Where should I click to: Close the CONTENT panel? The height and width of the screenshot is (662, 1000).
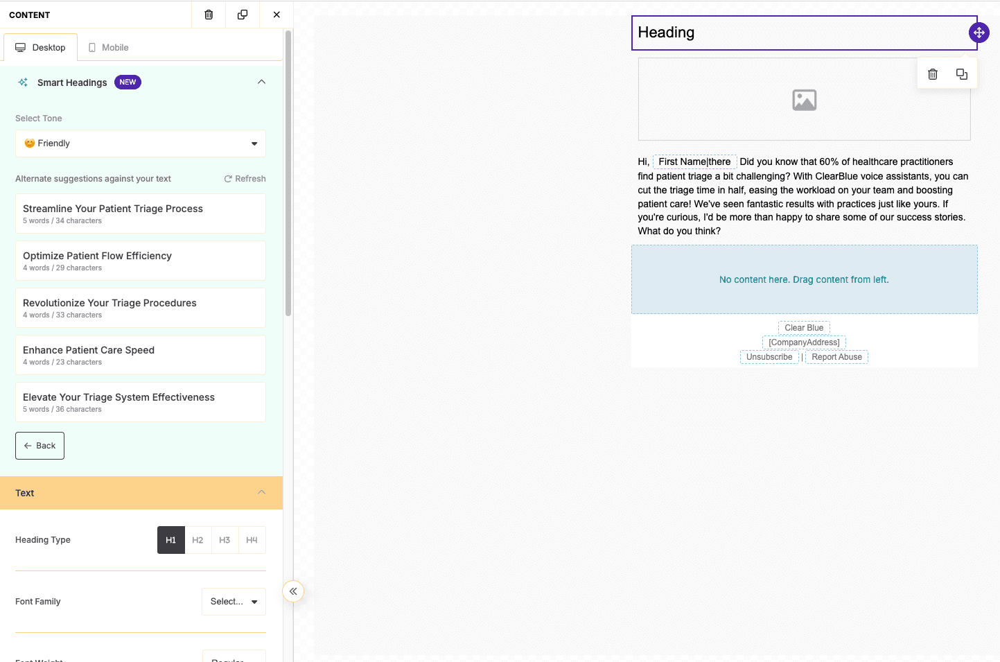click(277, 15)
